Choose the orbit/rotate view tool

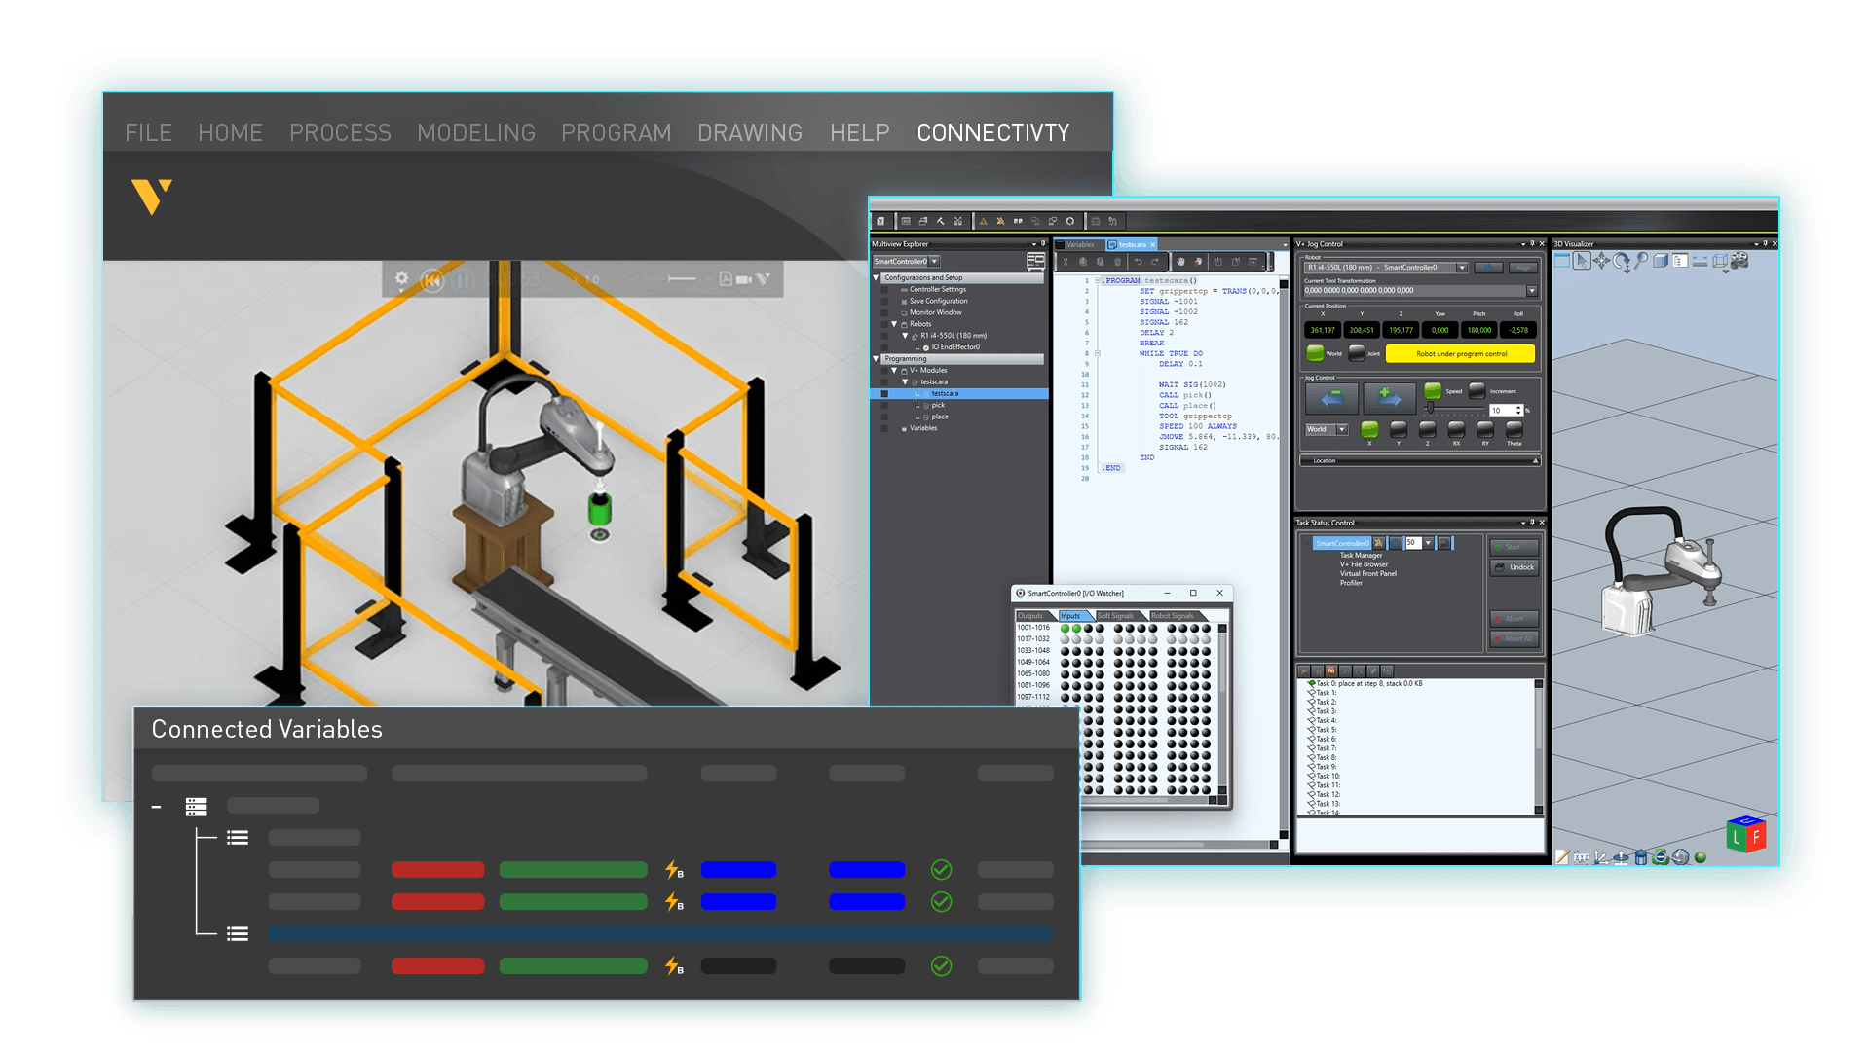pyautogui.click(x=1622, y=262)
